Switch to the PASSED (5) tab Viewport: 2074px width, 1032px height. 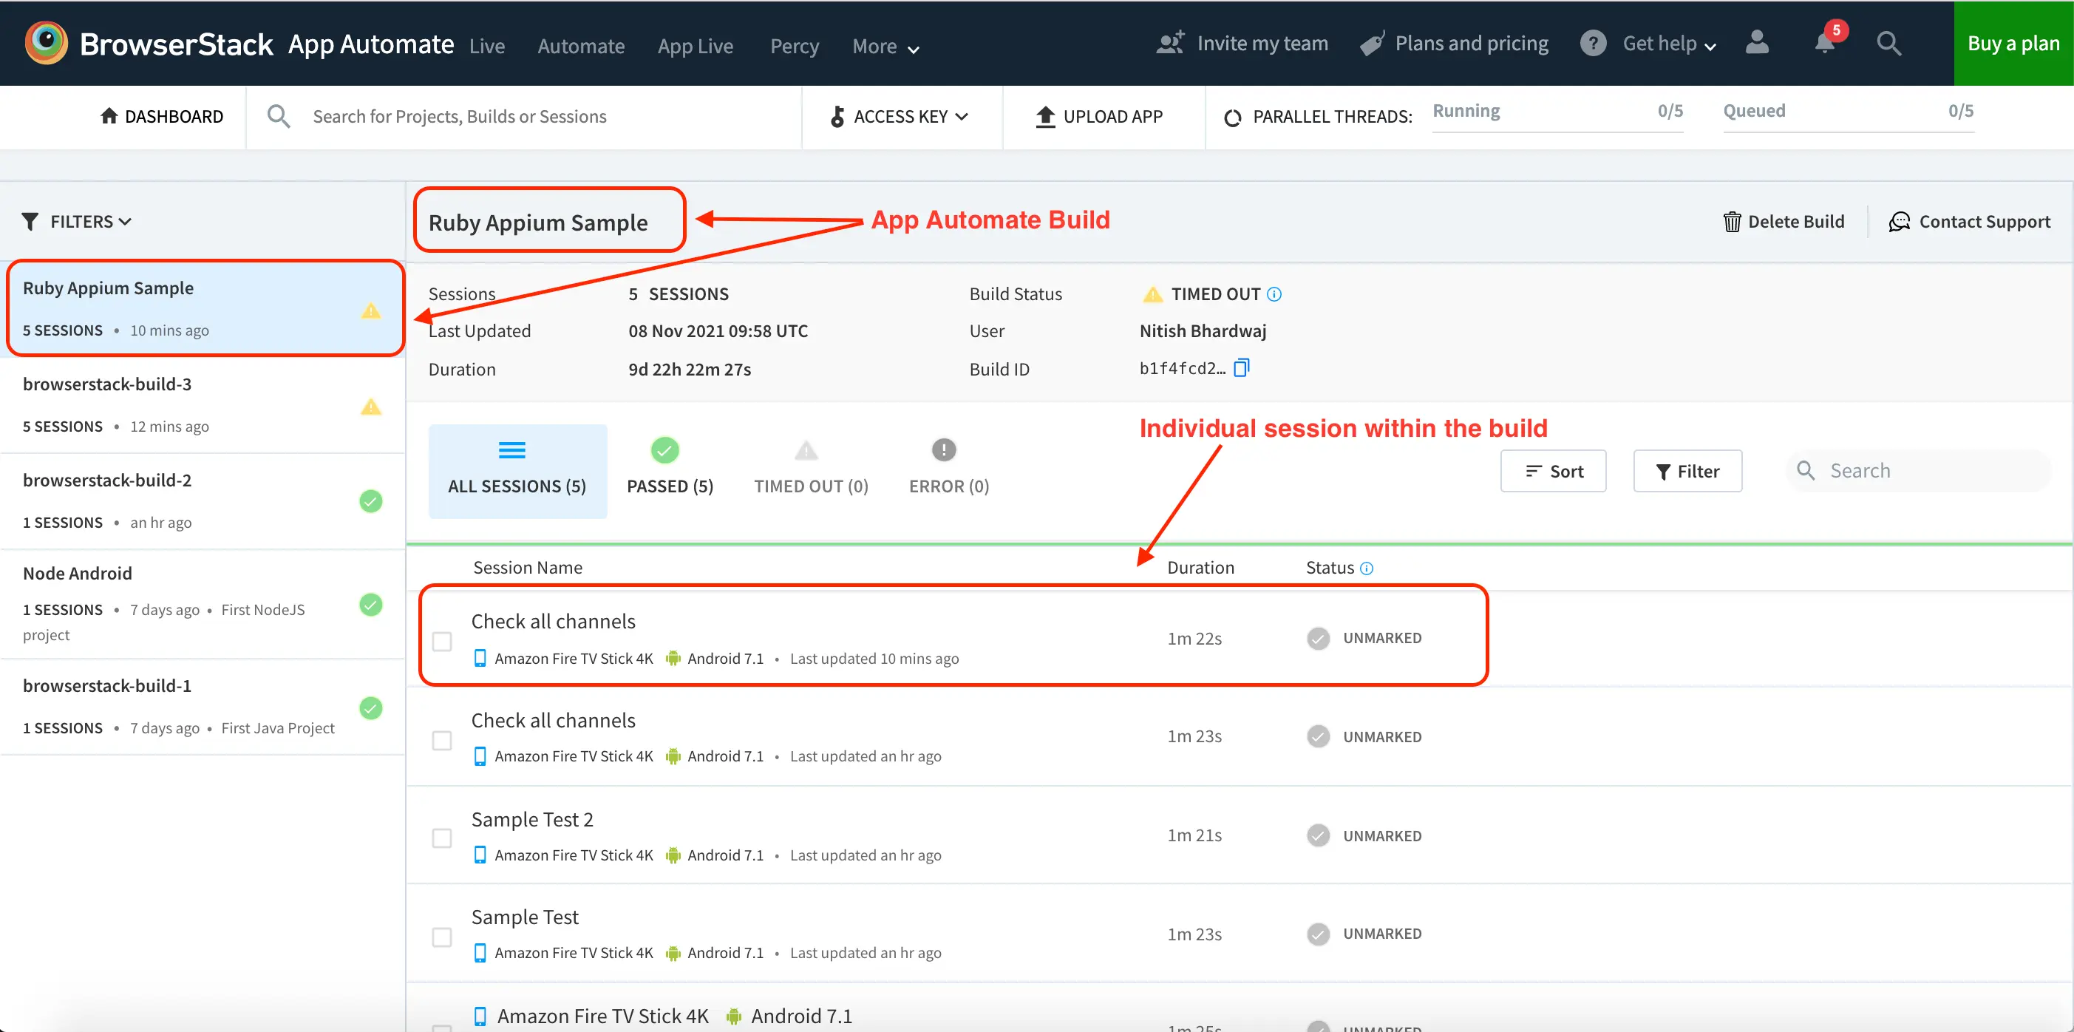(669, 469)
